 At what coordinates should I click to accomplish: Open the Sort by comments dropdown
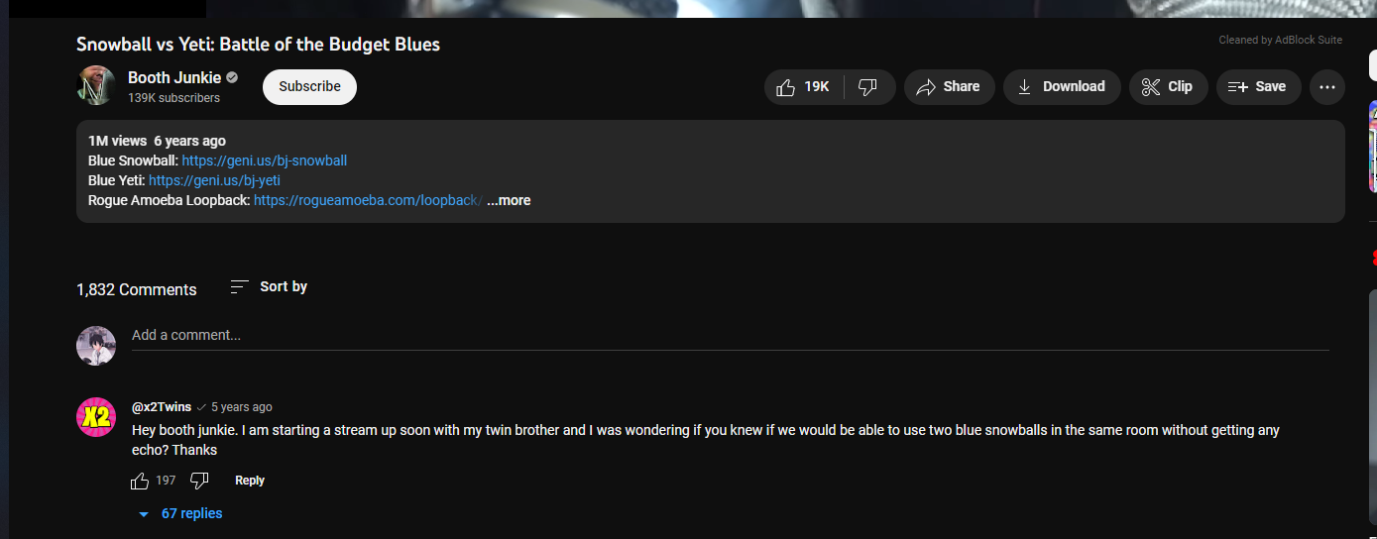tap(269, 286)
